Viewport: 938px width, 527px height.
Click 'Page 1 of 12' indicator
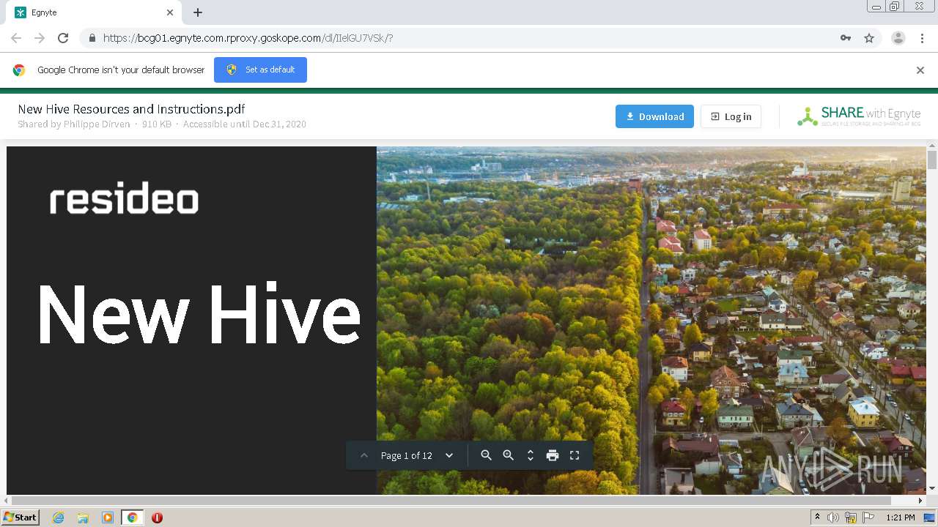pos(407,455)
